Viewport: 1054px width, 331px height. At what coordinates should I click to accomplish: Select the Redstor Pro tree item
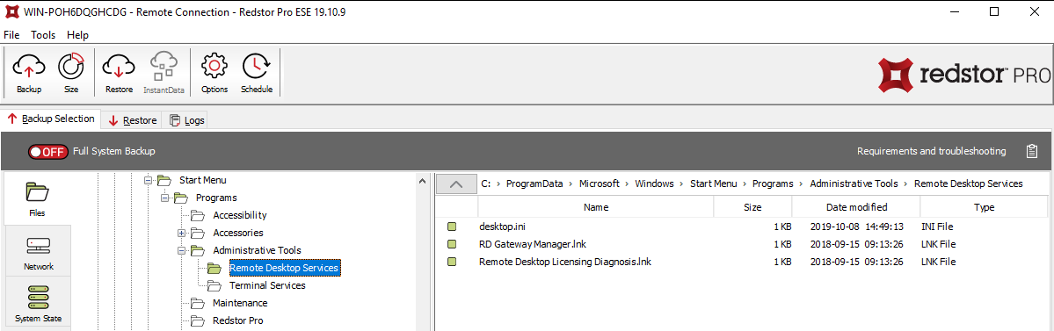[237, 320]
